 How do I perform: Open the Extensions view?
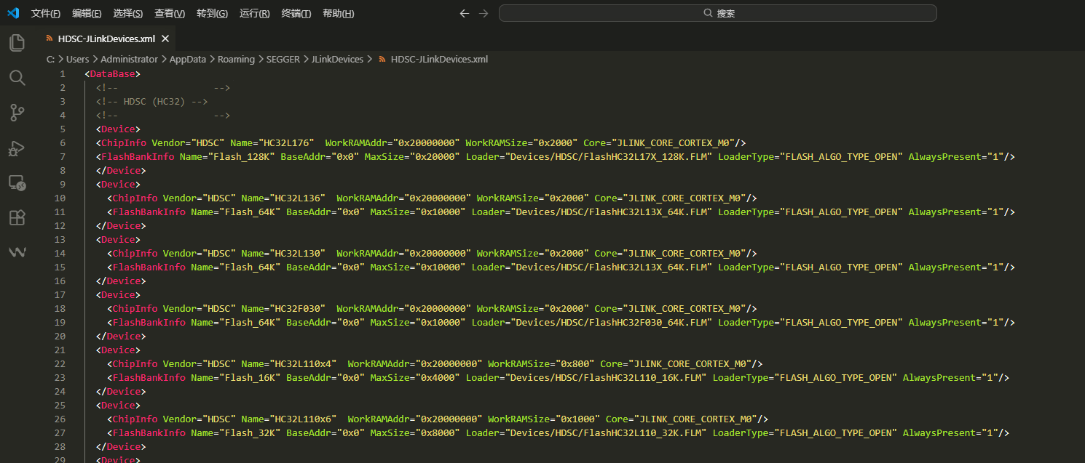[x=17, y=217]
